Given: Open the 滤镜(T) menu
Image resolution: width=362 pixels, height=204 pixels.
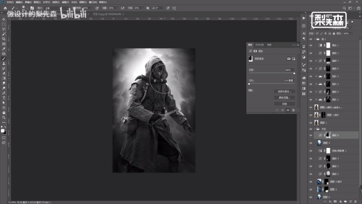Looking at the screenshot, I should click(x=65, y=2).
